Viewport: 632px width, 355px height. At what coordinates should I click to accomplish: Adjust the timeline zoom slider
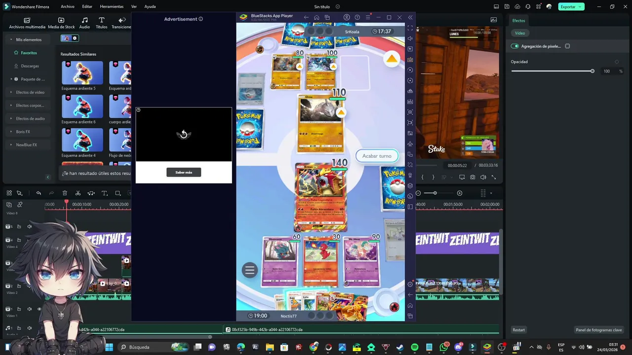pyautogui.click(x=434, y=193)
